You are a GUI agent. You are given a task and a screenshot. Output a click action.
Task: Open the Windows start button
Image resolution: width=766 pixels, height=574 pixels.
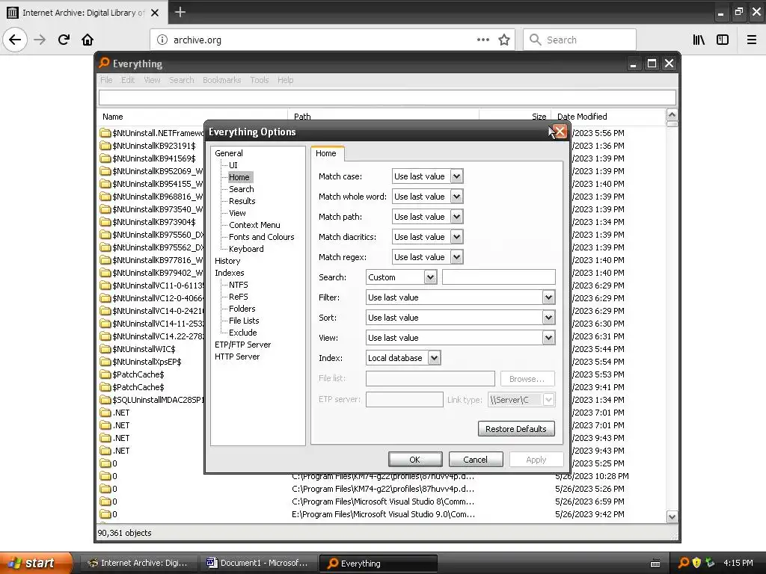pos(35,563)
